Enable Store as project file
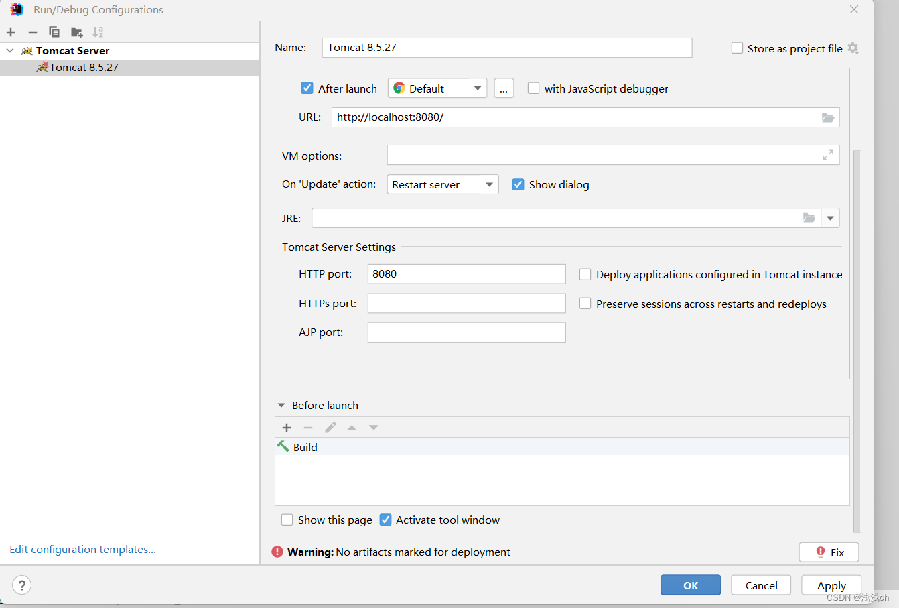The width and height of the screenshot is (899, 608). tap(737, 48)
